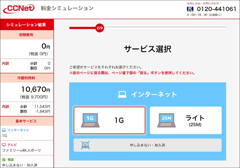This screenshot has width=240, height=168.
Task: Click the 料金シミュレーション title
Action: [67, 8]
